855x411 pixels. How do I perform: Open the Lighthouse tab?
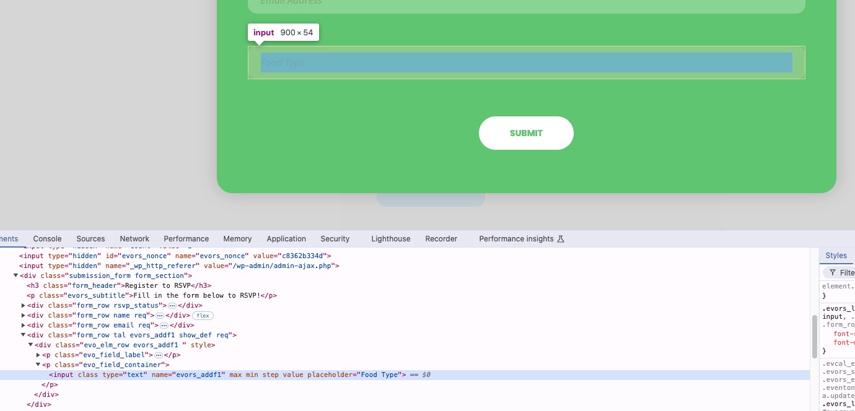pos(390,239)
